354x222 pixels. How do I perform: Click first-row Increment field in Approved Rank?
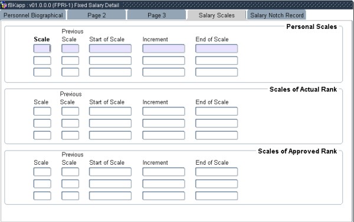coord(163,172)
